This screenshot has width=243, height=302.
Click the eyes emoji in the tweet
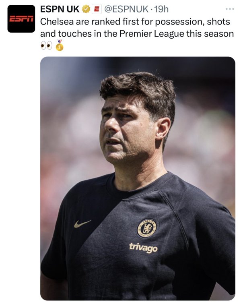[x=46, y=46]
